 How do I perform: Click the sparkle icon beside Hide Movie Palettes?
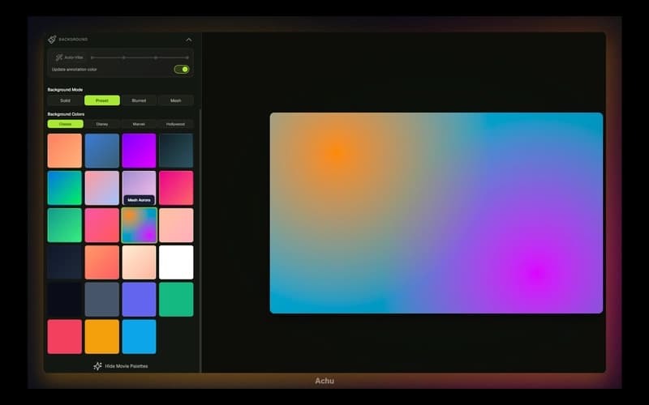97,366
